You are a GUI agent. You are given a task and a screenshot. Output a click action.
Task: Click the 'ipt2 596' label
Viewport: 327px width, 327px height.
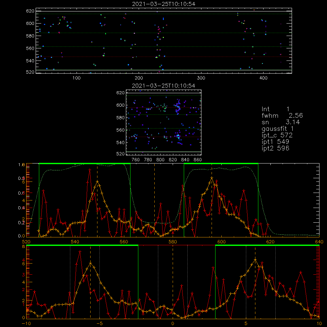[275, 148]
